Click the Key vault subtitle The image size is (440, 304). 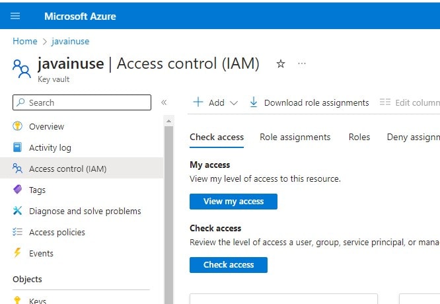[x=54, y=79]
